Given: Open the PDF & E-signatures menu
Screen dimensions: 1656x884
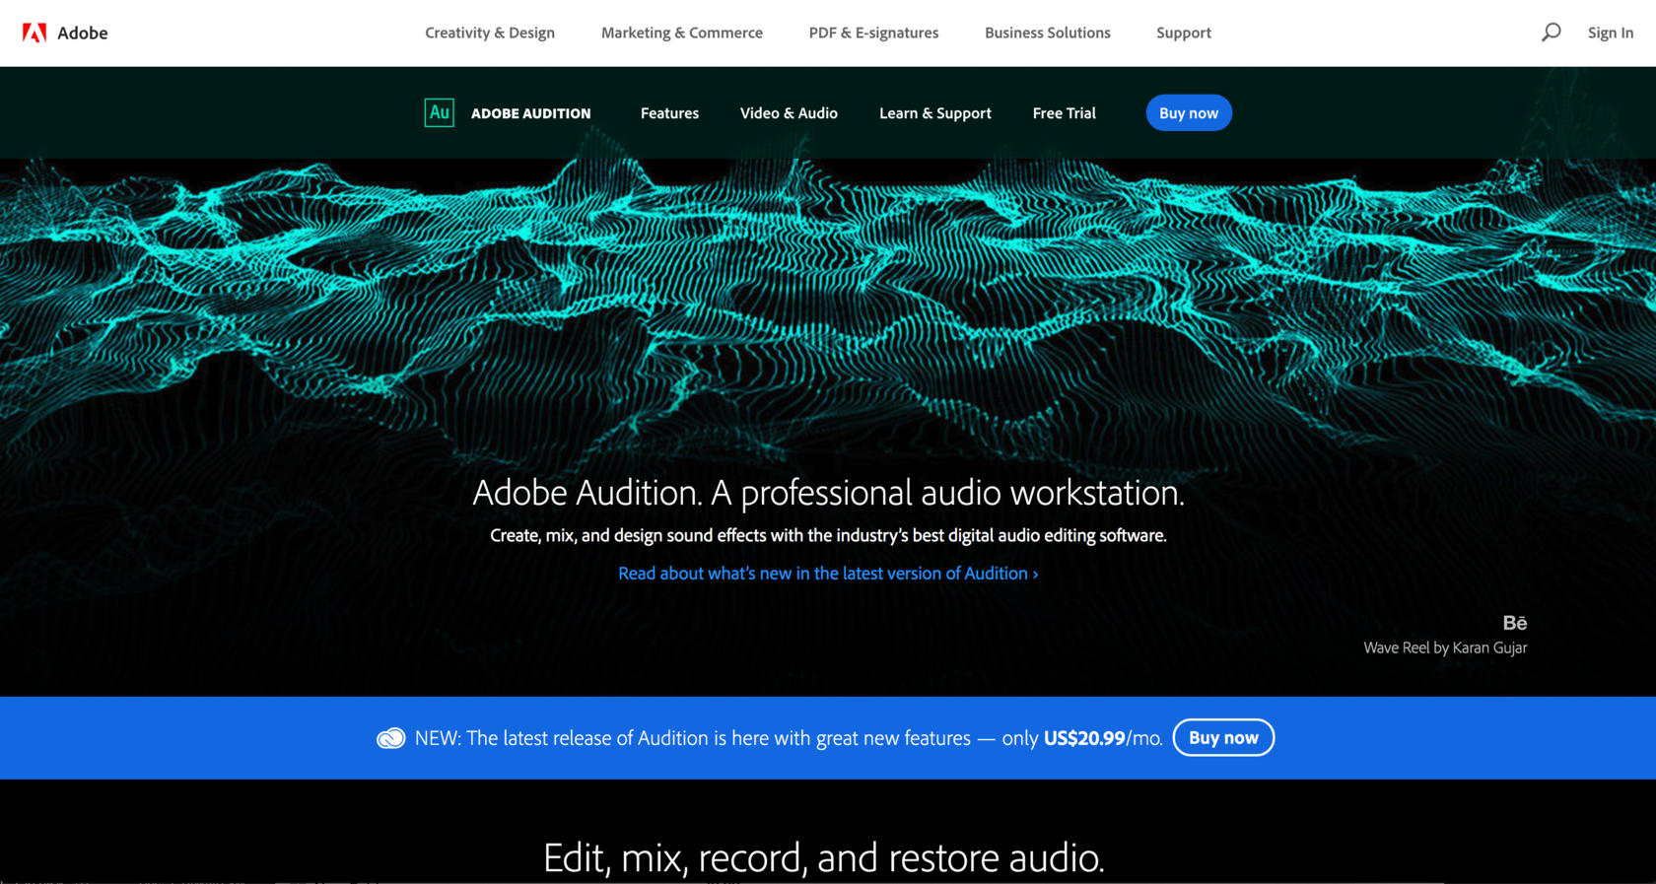Looking at the screenshot, I should tap(873, 33).
